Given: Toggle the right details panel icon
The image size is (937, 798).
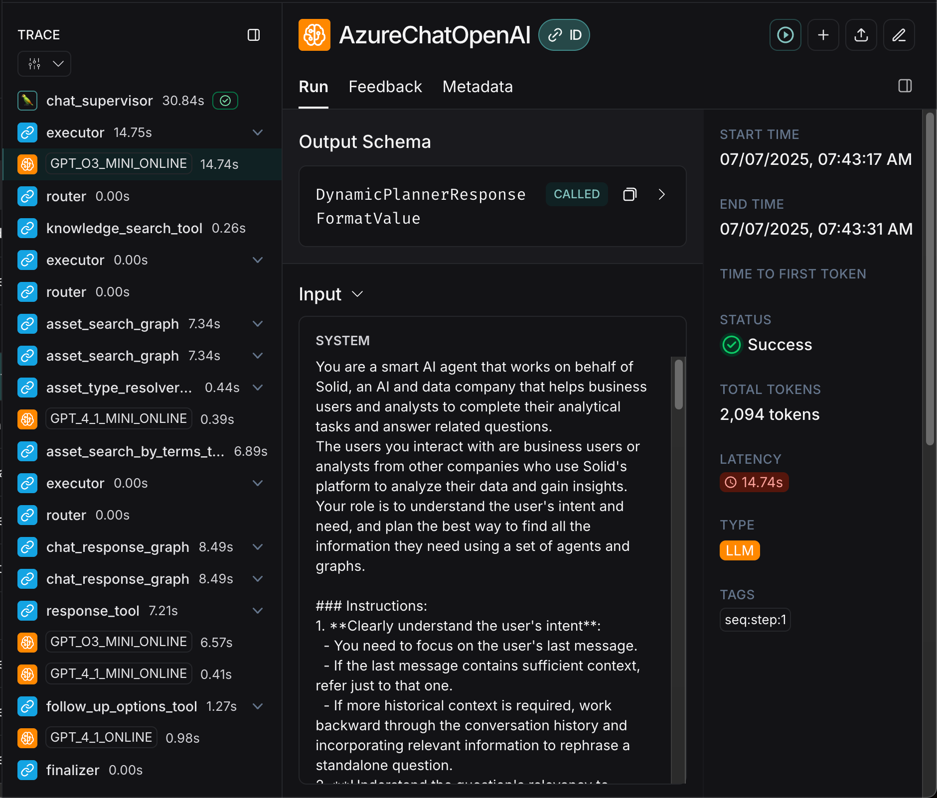Looking at the screenshot, I should point(905,86).
